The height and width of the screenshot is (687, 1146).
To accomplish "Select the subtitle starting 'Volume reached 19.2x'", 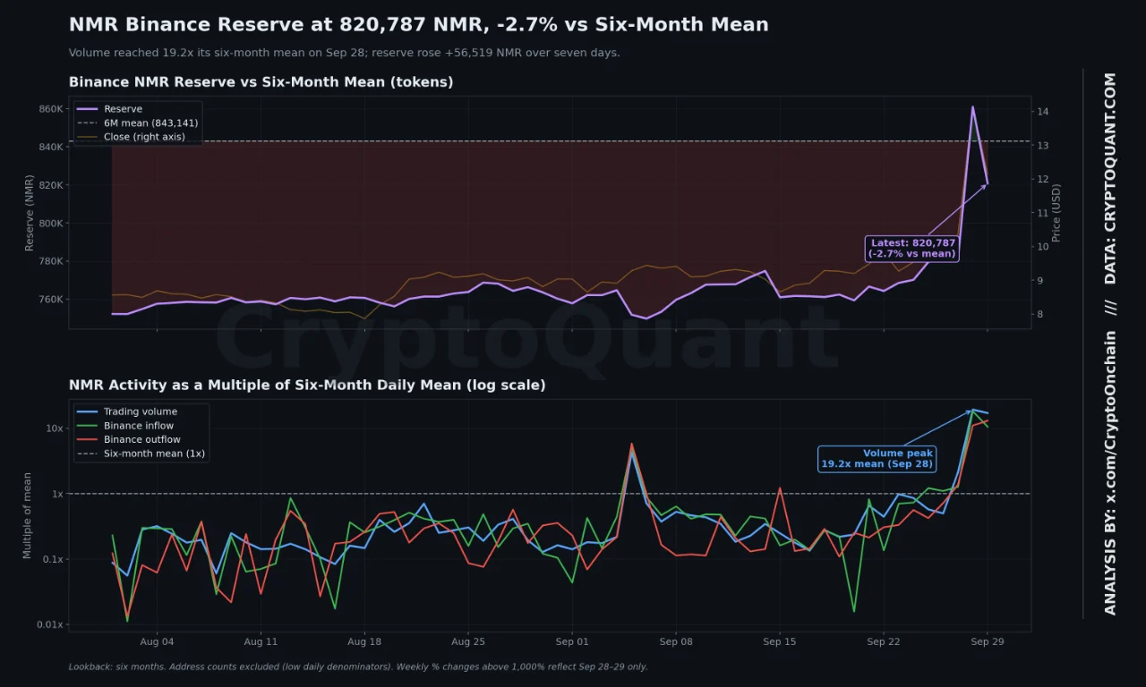I will 344,53.
